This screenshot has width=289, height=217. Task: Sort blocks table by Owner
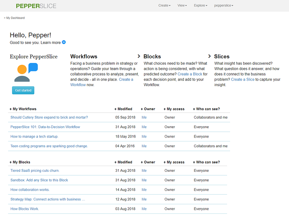click(148, 162)
